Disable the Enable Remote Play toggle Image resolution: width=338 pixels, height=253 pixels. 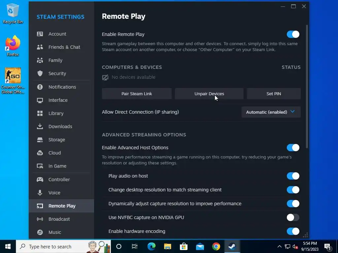293,34
